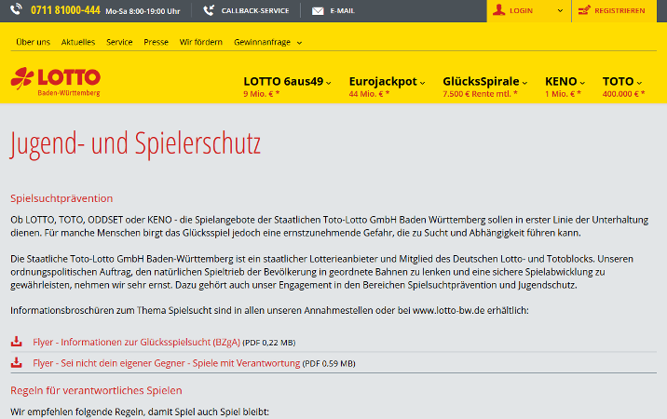Open KENO menu chevron
Screen dimensions: 667x419
[582, 83]
